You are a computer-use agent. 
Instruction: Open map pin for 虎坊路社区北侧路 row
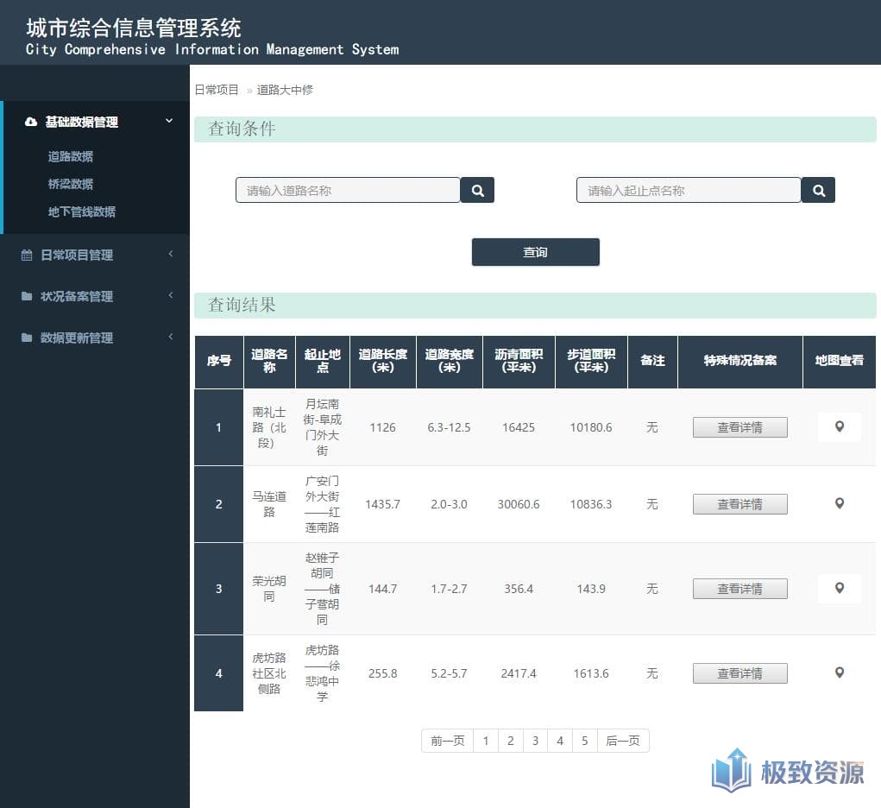tap(840, 672)
